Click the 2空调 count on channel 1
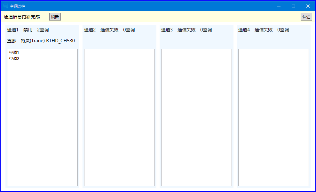The height and width of the screenshot is (192, 316). [x=42, y=29]
